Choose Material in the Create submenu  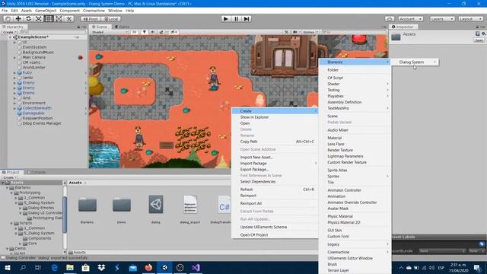tap(335, 138)
